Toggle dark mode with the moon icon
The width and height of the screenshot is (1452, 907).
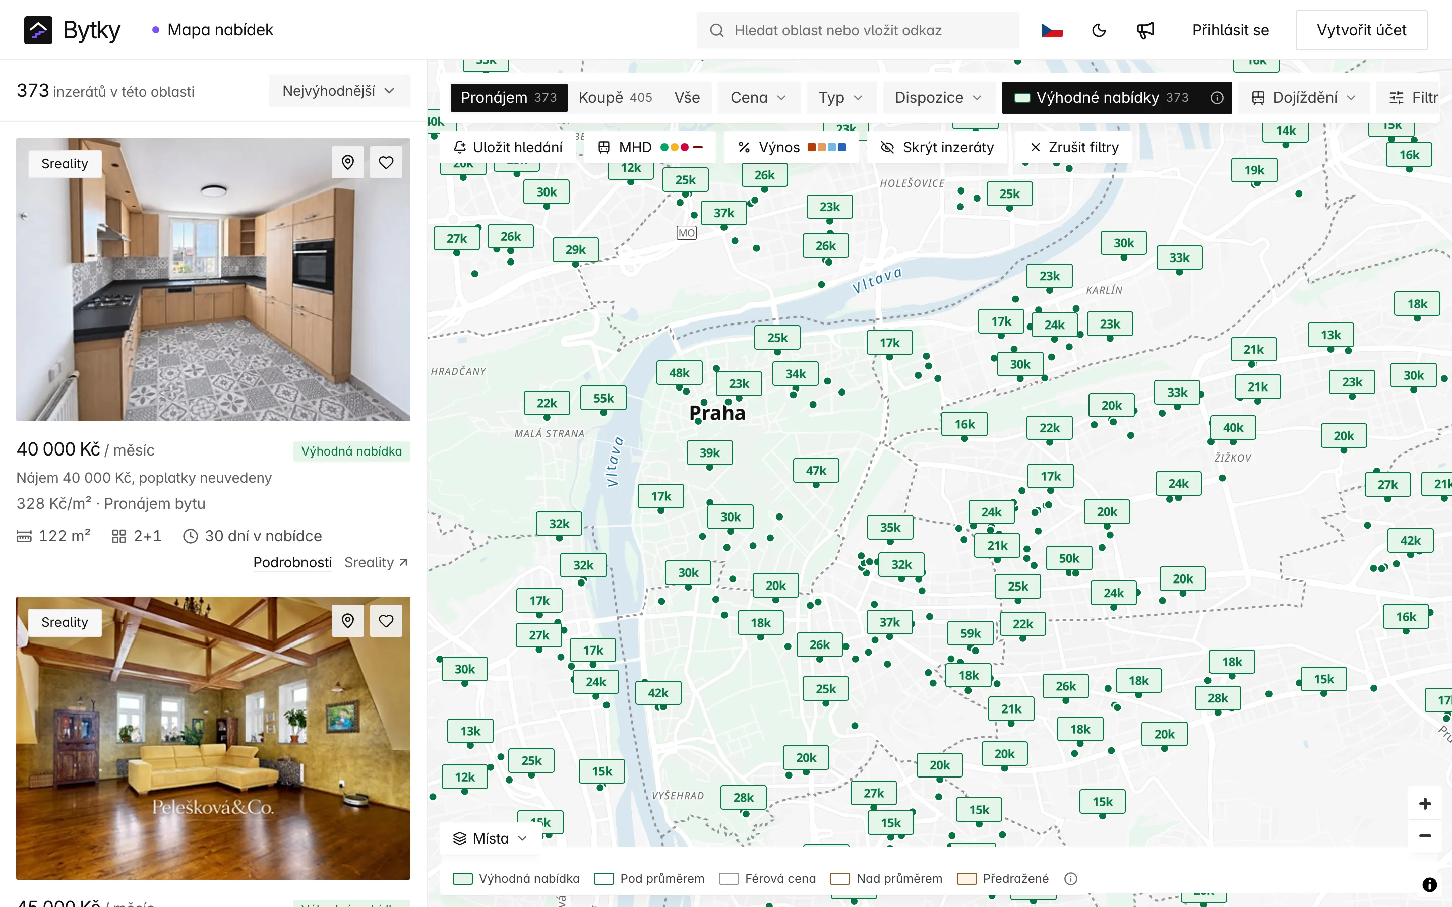pos(1099,30)
